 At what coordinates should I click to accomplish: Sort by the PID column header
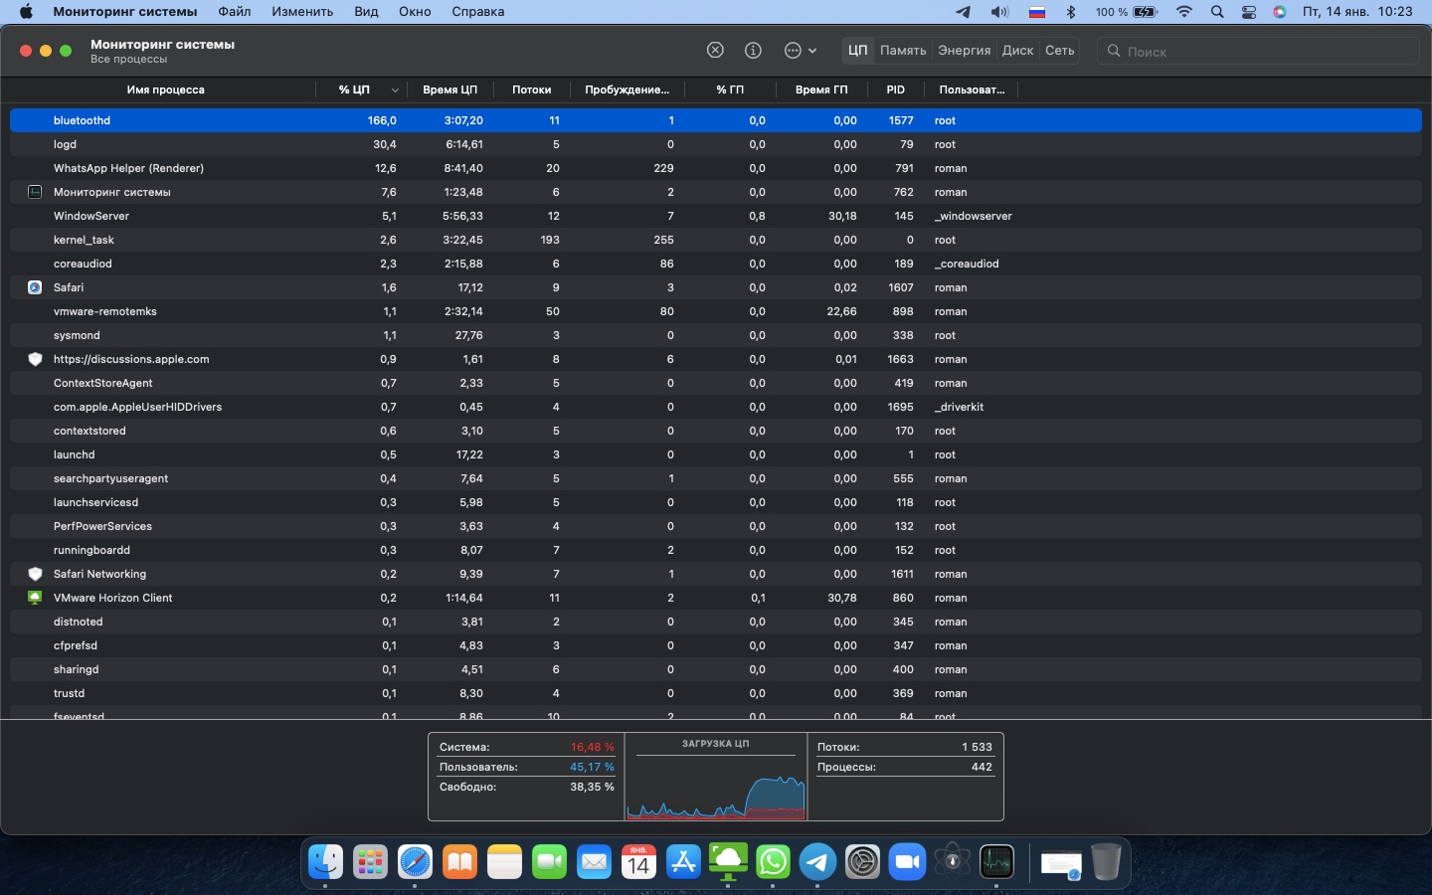pyautogui.click(x=895, y=89)
